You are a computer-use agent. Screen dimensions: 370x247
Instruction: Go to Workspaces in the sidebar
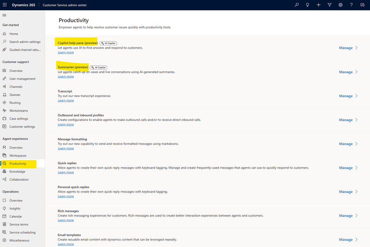pyautogui.click(x=23, y=156)
